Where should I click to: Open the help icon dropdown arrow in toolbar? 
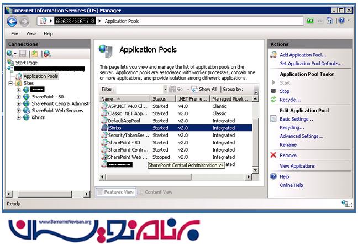[349, 20]
